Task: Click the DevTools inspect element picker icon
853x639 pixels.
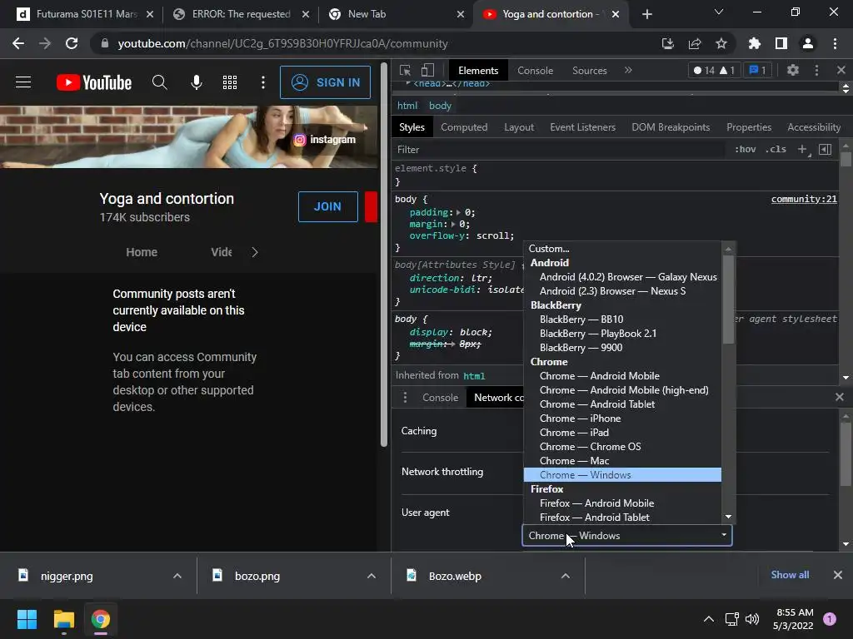Action: tap(405, 71)
